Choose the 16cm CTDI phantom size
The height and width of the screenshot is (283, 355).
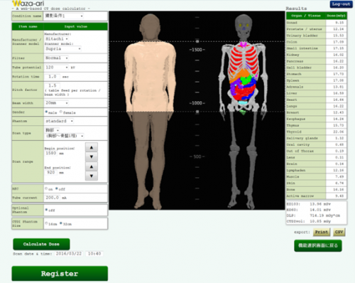(x=46, y=223)
